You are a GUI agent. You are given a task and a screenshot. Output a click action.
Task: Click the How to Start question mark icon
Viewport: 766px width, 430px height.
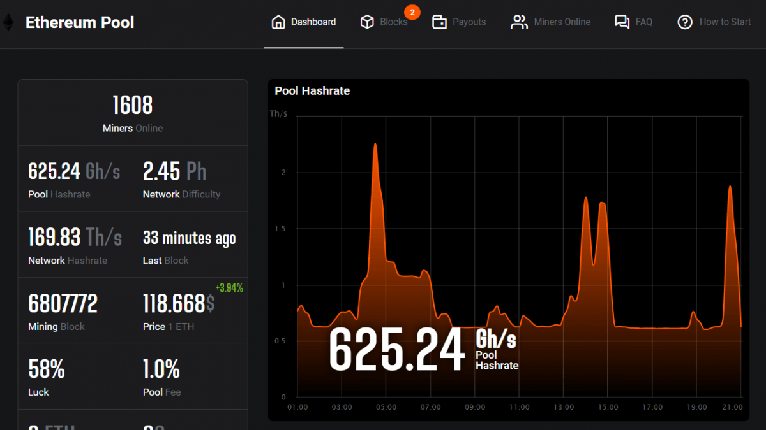click(685, 22)
